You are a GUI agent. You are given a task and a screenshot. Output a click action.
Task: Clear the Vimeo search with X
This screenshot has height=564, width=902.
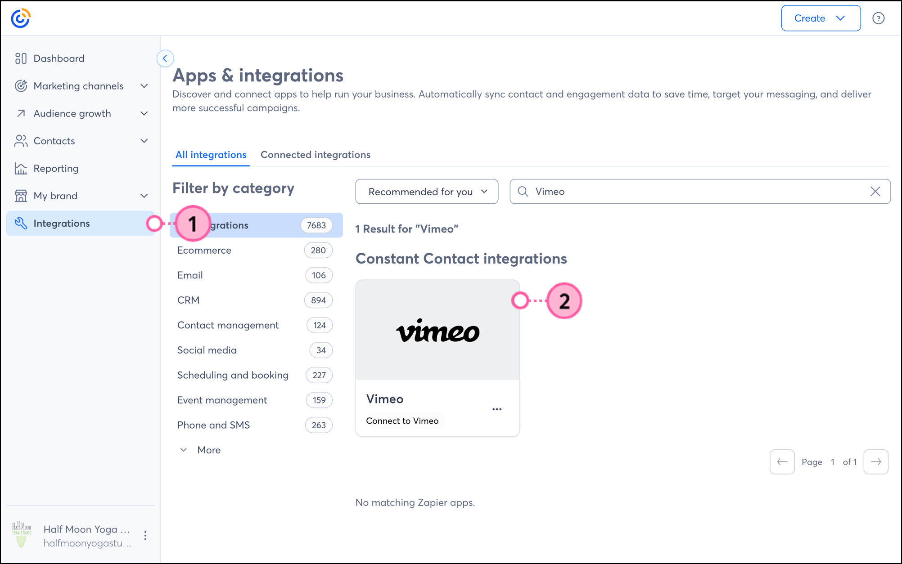(x=875, y=192)
